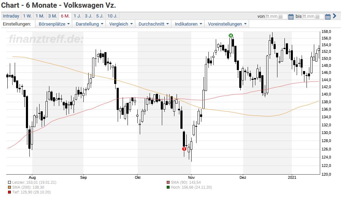Screen dimensions: 344x197
Task: Click the orange SMA (200) legend swatch
Action: (x=9, y=187)
